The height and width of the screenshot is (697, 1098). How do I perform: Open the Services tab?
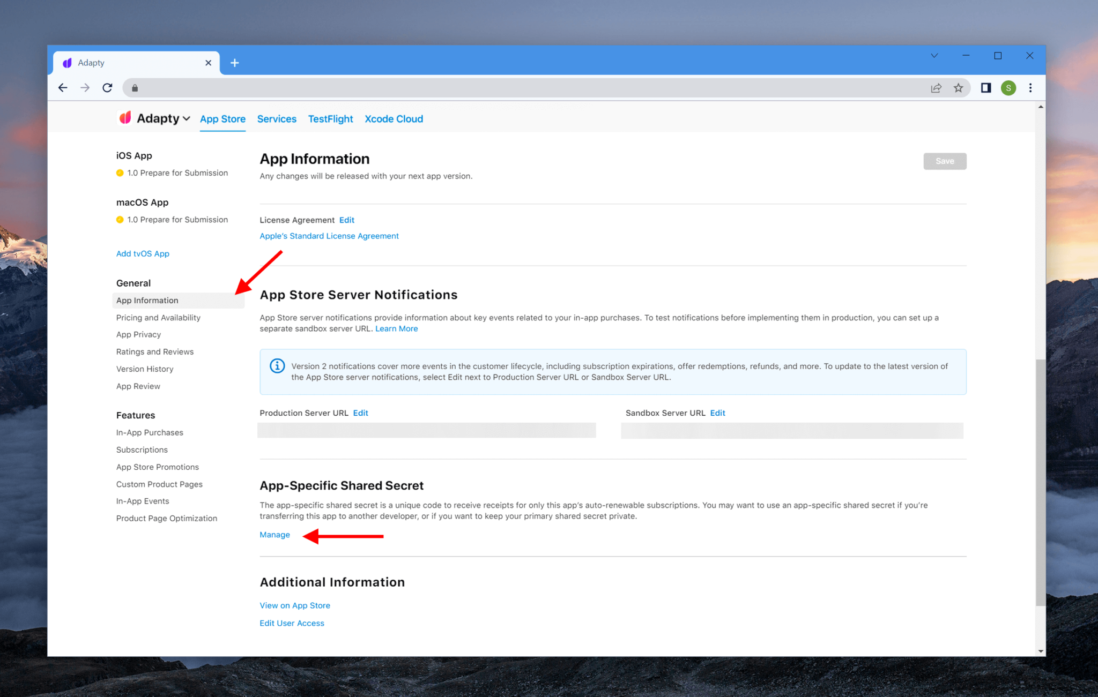coord(277,119)
